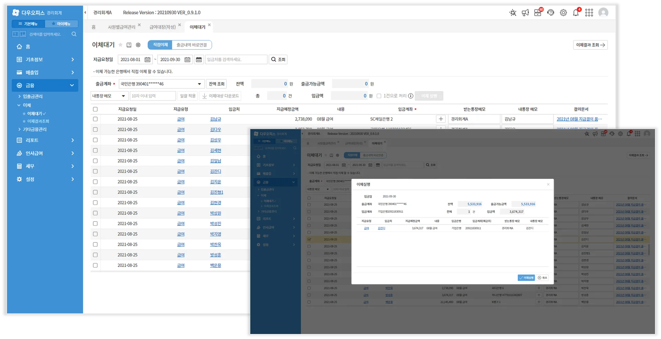661x339 pixels.
Task: Open the apps grid launcher icon
Action: 589,13
